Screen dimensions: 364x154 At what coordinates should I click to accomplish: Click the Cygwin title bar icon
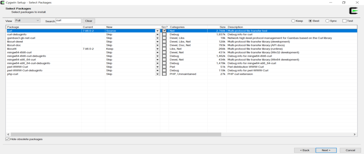point(3,3)
